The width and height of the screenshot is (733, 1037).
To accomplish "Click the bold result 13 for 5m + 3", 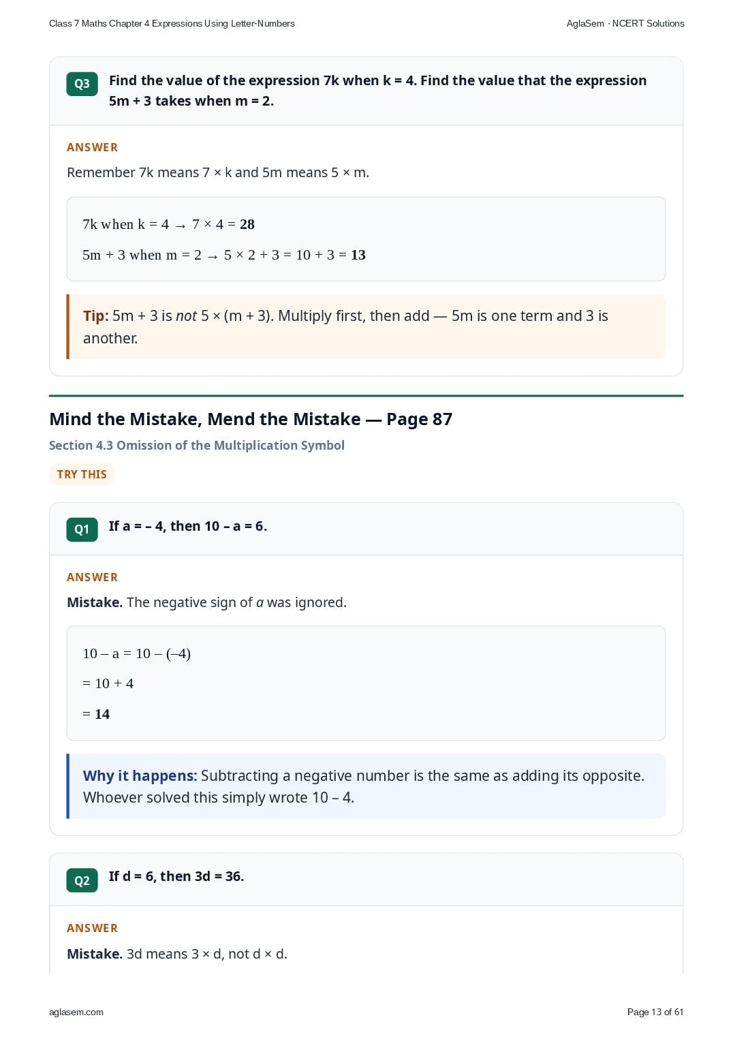I will 358,255.
